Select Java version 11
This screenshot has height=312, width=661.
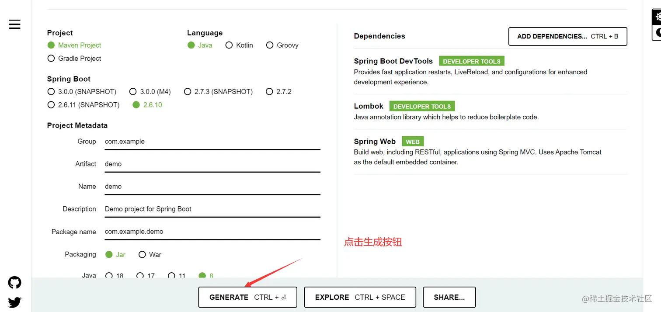(177, 276)
